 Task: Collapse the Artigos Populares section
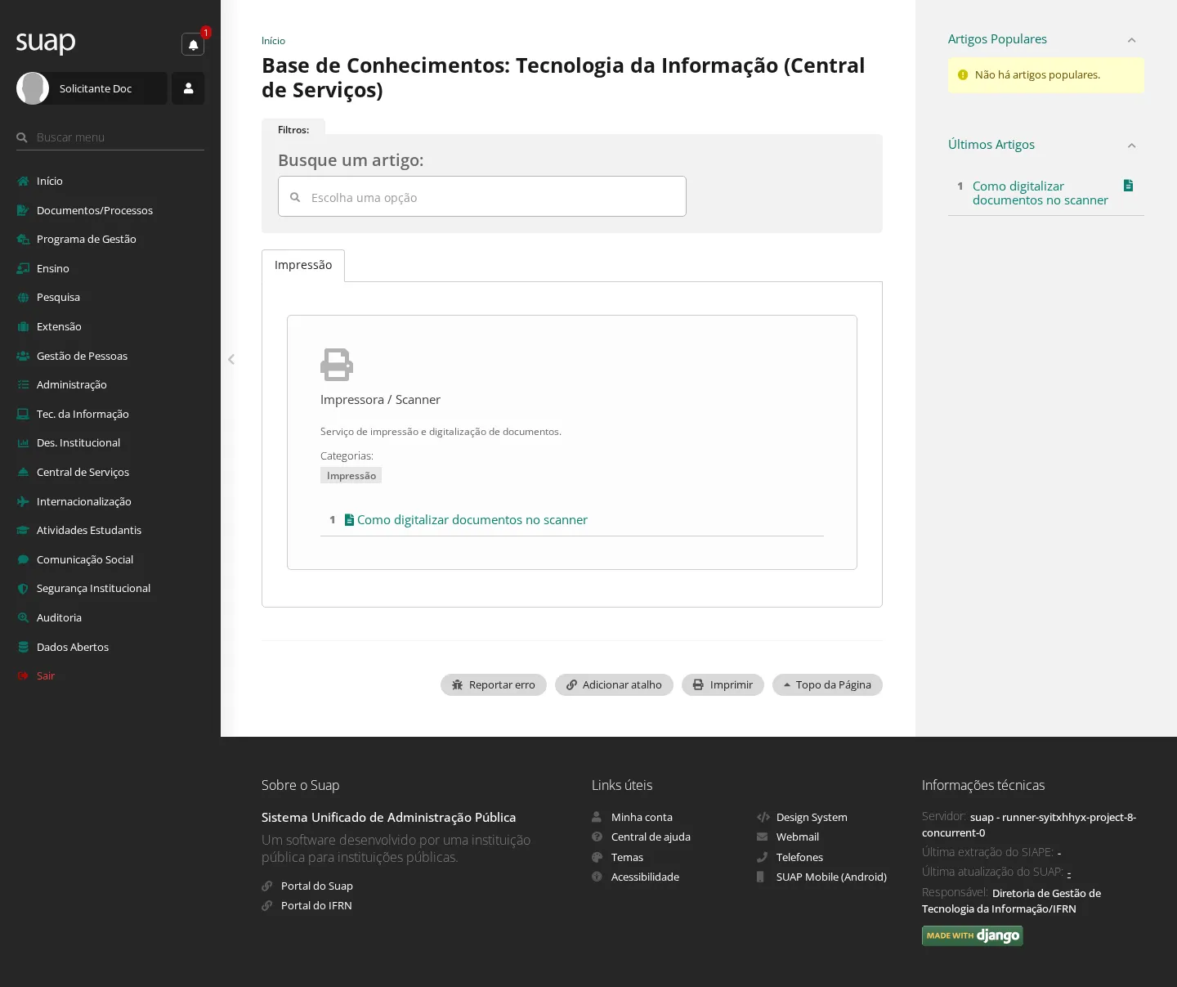click(x=1131, y=40)
